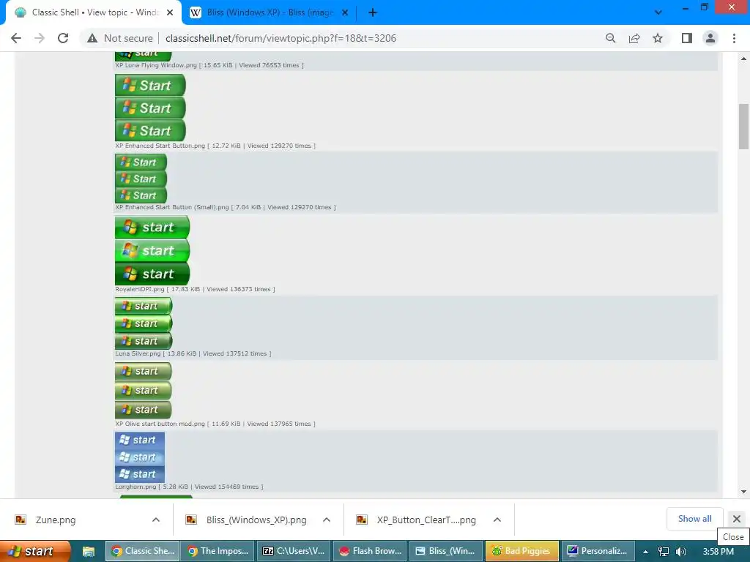Image resolution: width=750 pixels, height=562 pixels.
Task: Open the XP Enhanced Start Button (Small) image
Action: tap(141, 179)
